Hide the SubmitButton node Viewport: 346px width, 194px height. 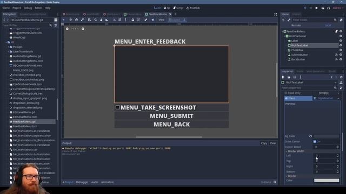341,55
